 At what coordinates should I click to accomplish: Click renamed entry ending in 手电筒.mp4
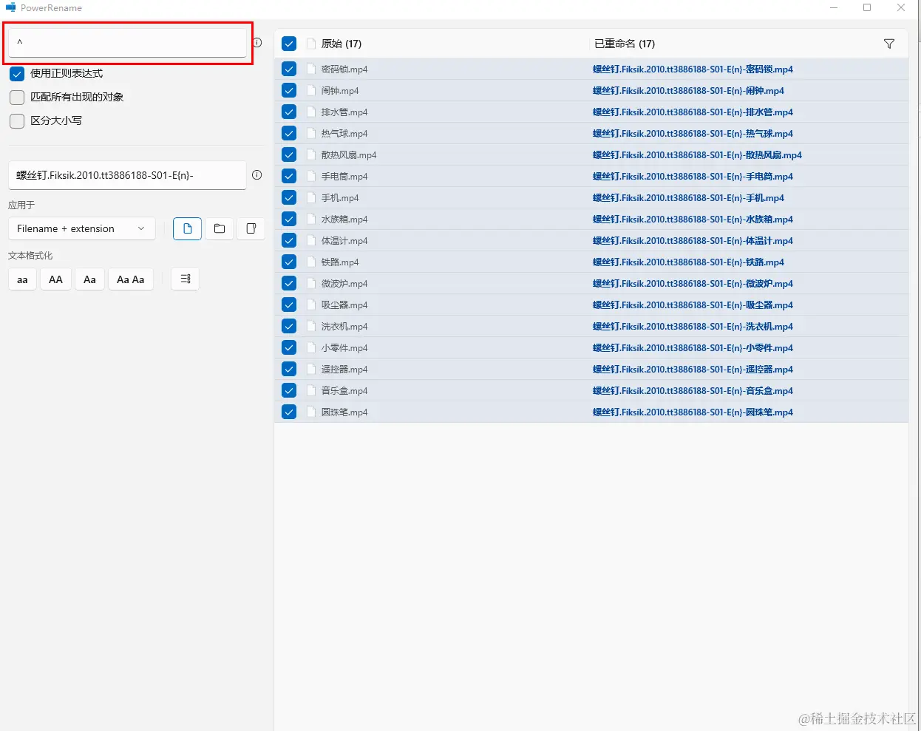(693, 177)
